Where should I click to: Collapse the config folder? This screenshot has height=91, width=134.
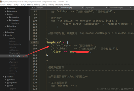[4, 35]
